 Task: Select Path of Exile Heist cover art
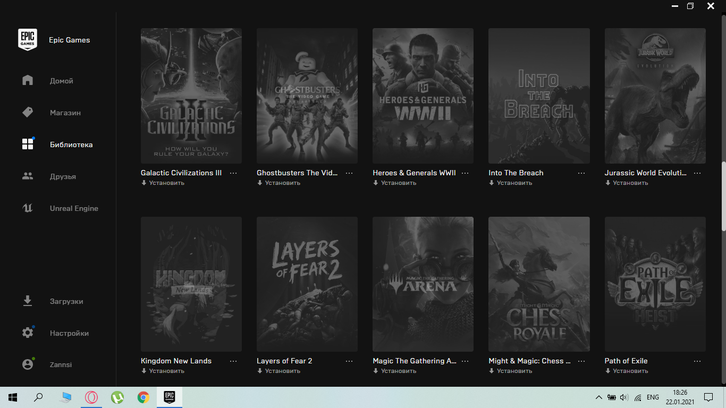pos(655,284)
